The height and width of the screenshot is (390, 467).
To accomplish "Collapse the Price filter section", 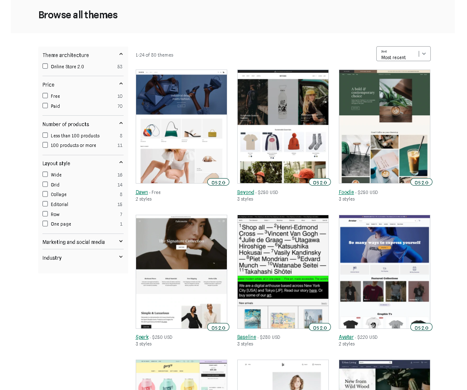I will click(x=120, y=83).
